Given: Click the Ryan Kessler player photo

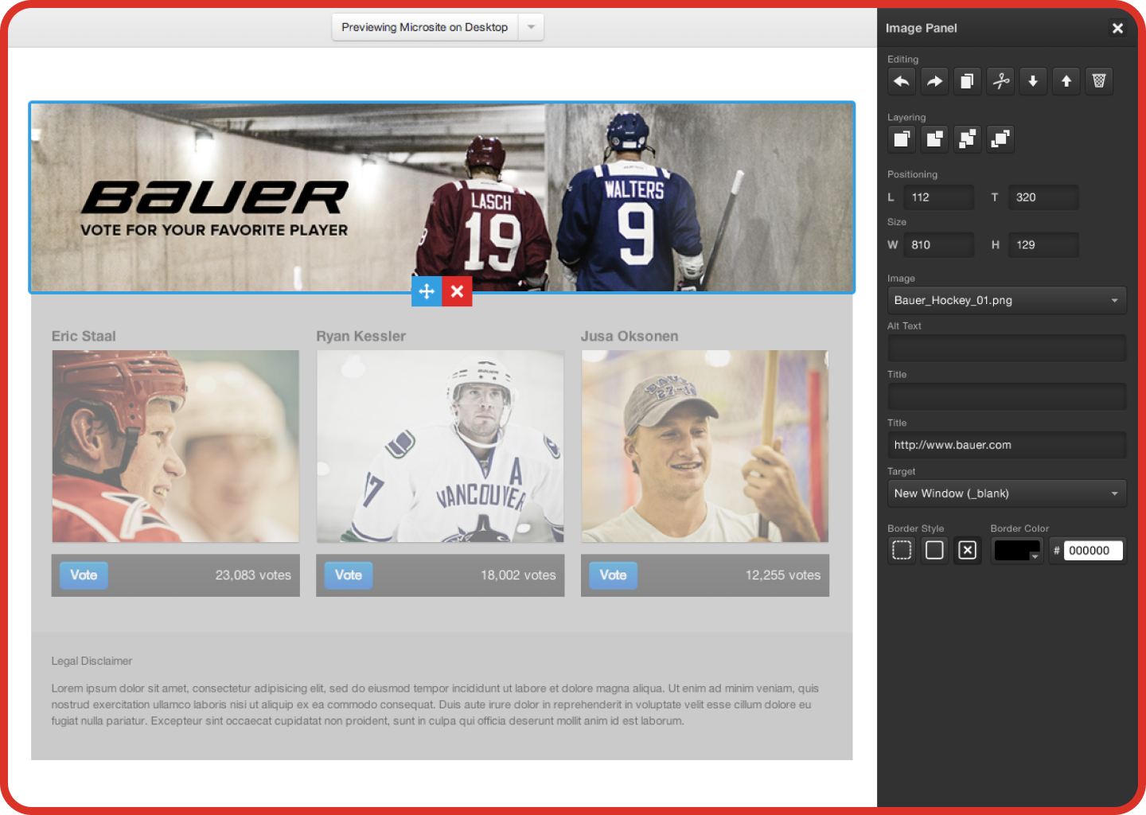Looking at the screenshot, I should point(440,446).
